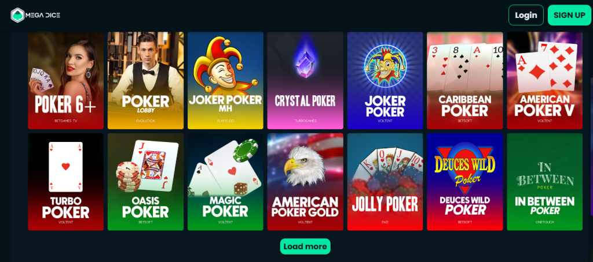This screenshot has height=262, width=593.
Task: Launch Poker Lobby by Evolution
Action: (145, 80)
